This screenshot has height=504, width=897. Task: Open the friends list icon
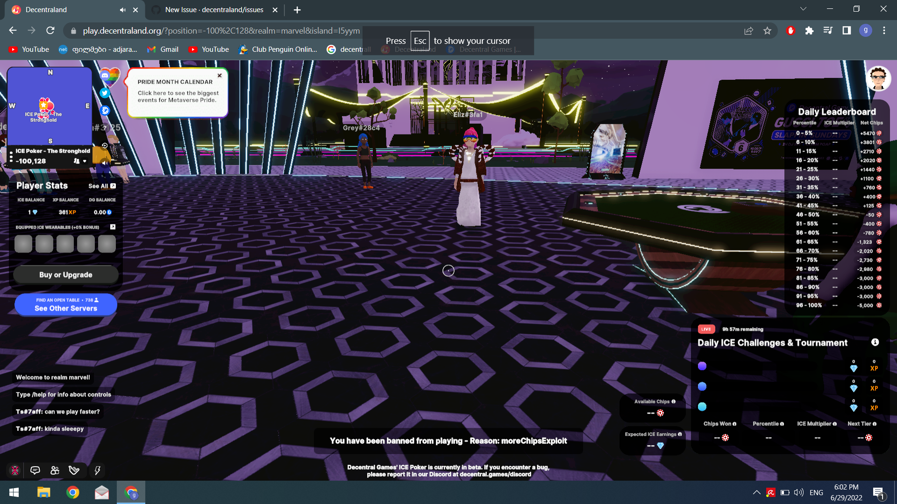(x=55, y=470)
